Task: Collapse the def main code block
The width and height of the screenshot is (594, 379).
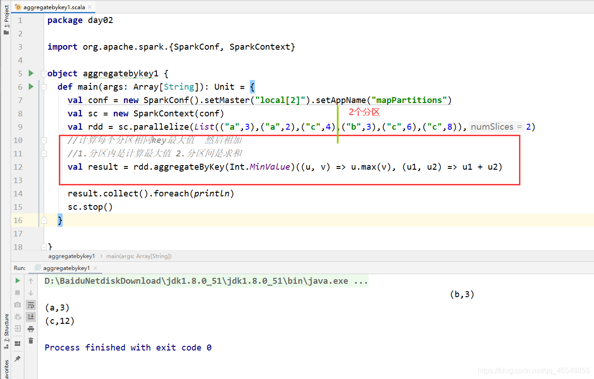Action: 44,87
